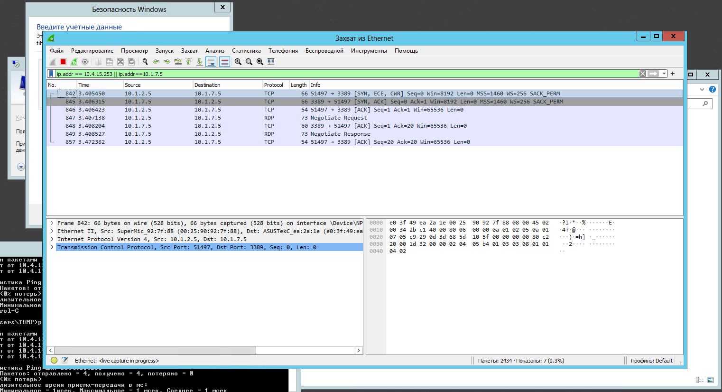Select the RDP Negotiate Request packet 847
This screenshot has height=392, width=722.
coord(364,118)
